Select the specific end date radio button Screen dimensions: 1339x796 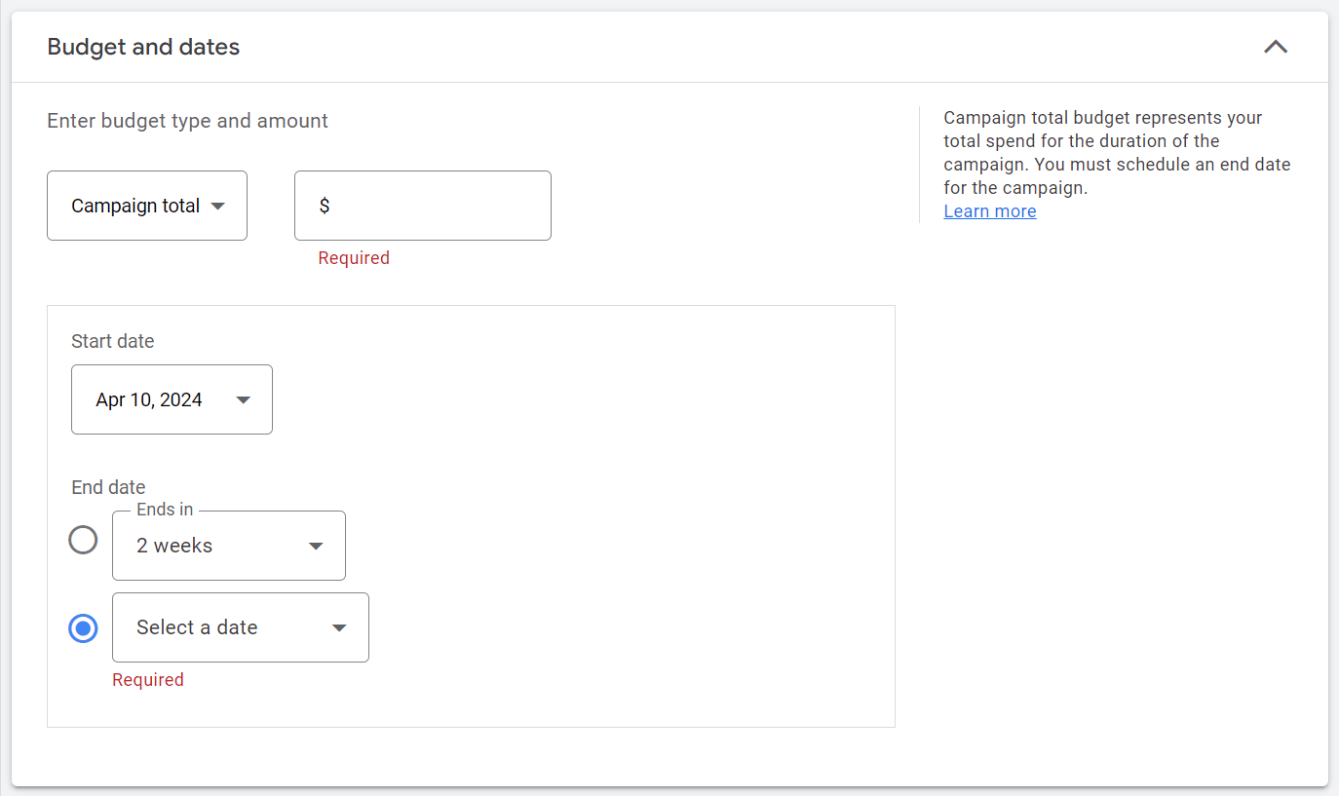(x=83, y=627)
